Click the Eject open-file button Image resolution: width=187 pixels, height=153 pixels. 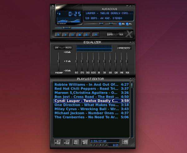pos(96,35)
